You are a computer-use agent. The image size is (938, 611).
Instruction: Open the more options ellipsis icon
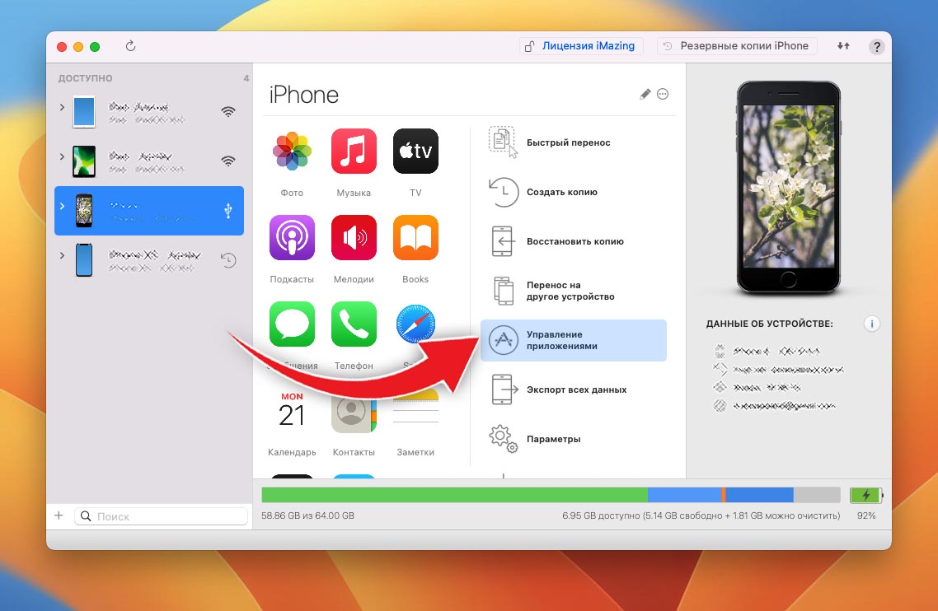click(x=663, y=94)
